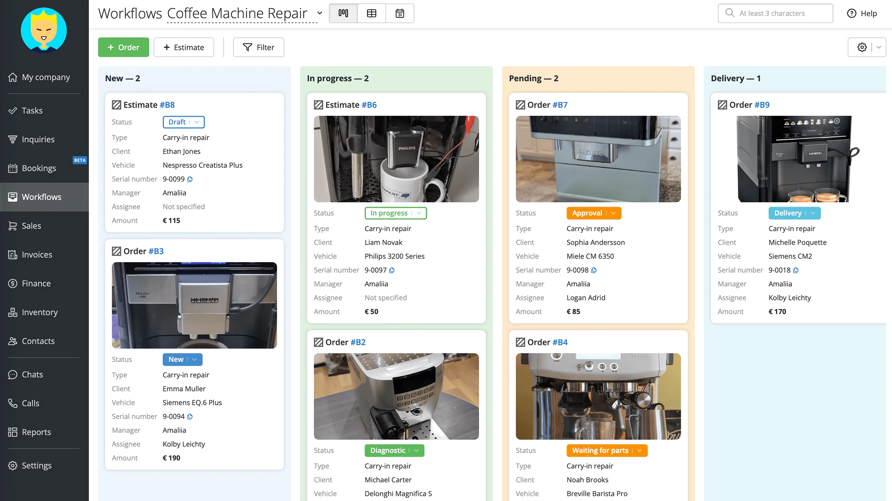Open the Filter button

tap(259, 47)
